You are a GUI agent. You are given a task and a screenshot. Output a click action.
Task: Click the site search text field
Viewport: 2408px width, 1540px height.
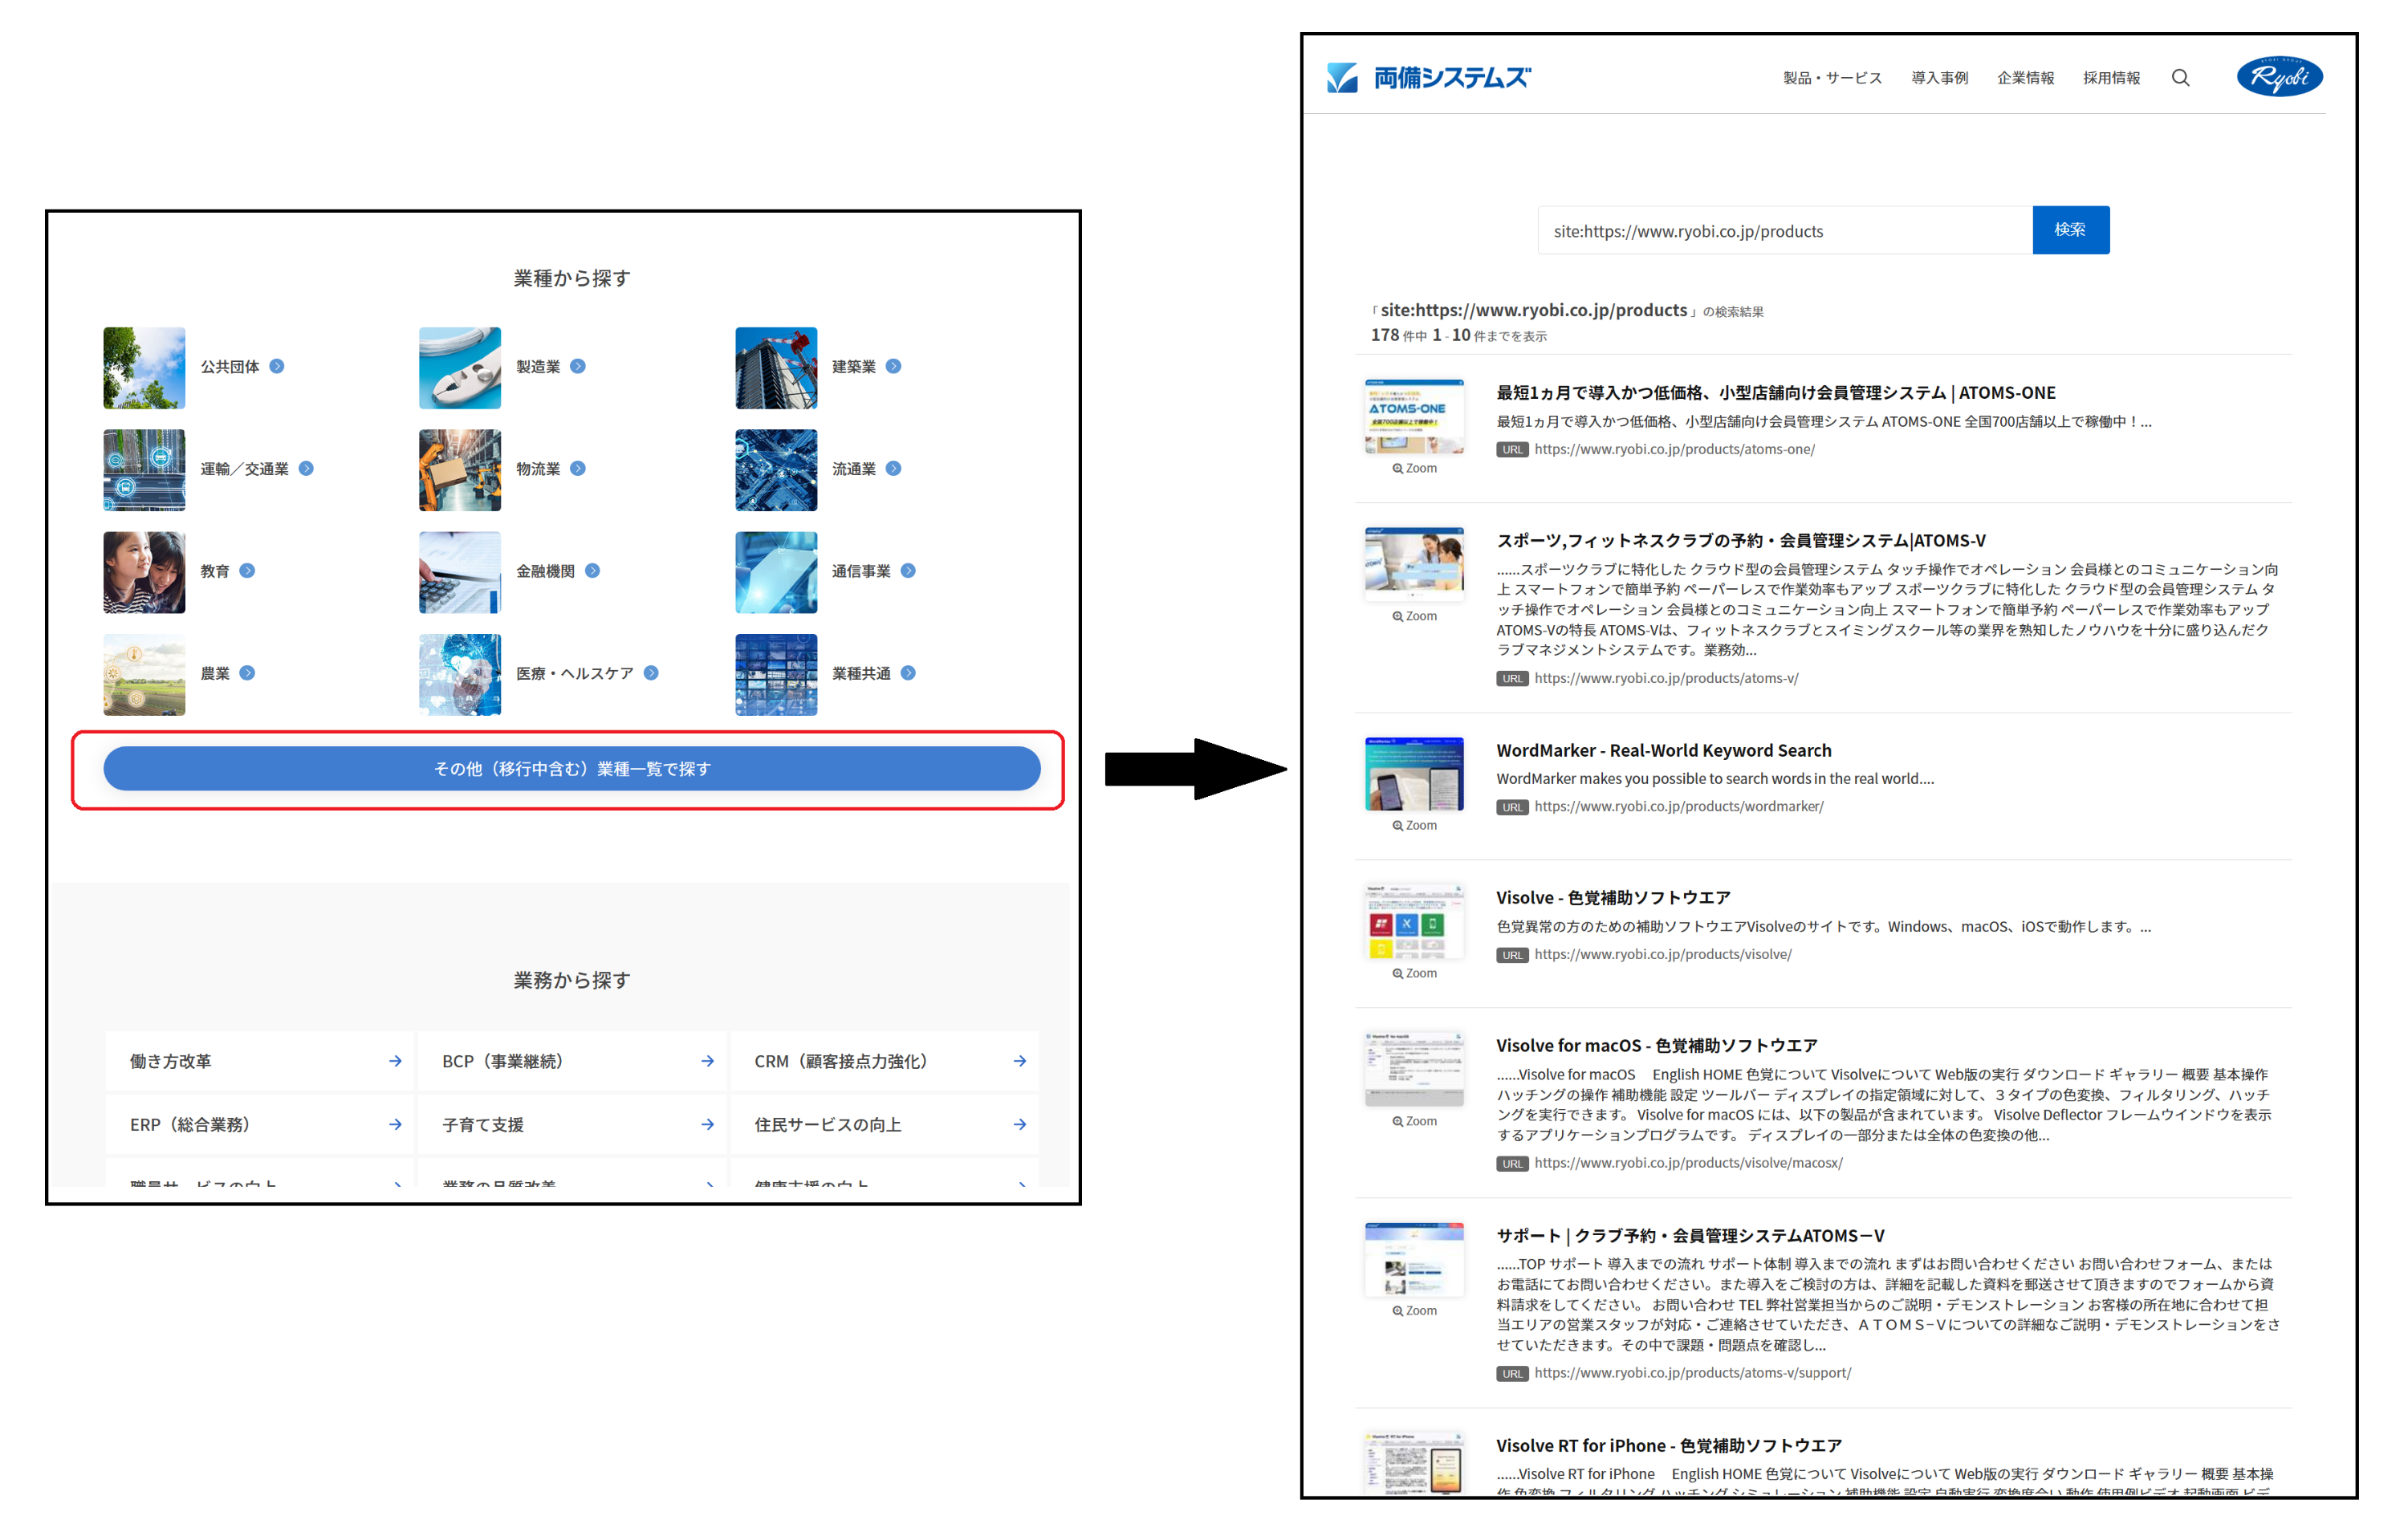click(1785, 231)
